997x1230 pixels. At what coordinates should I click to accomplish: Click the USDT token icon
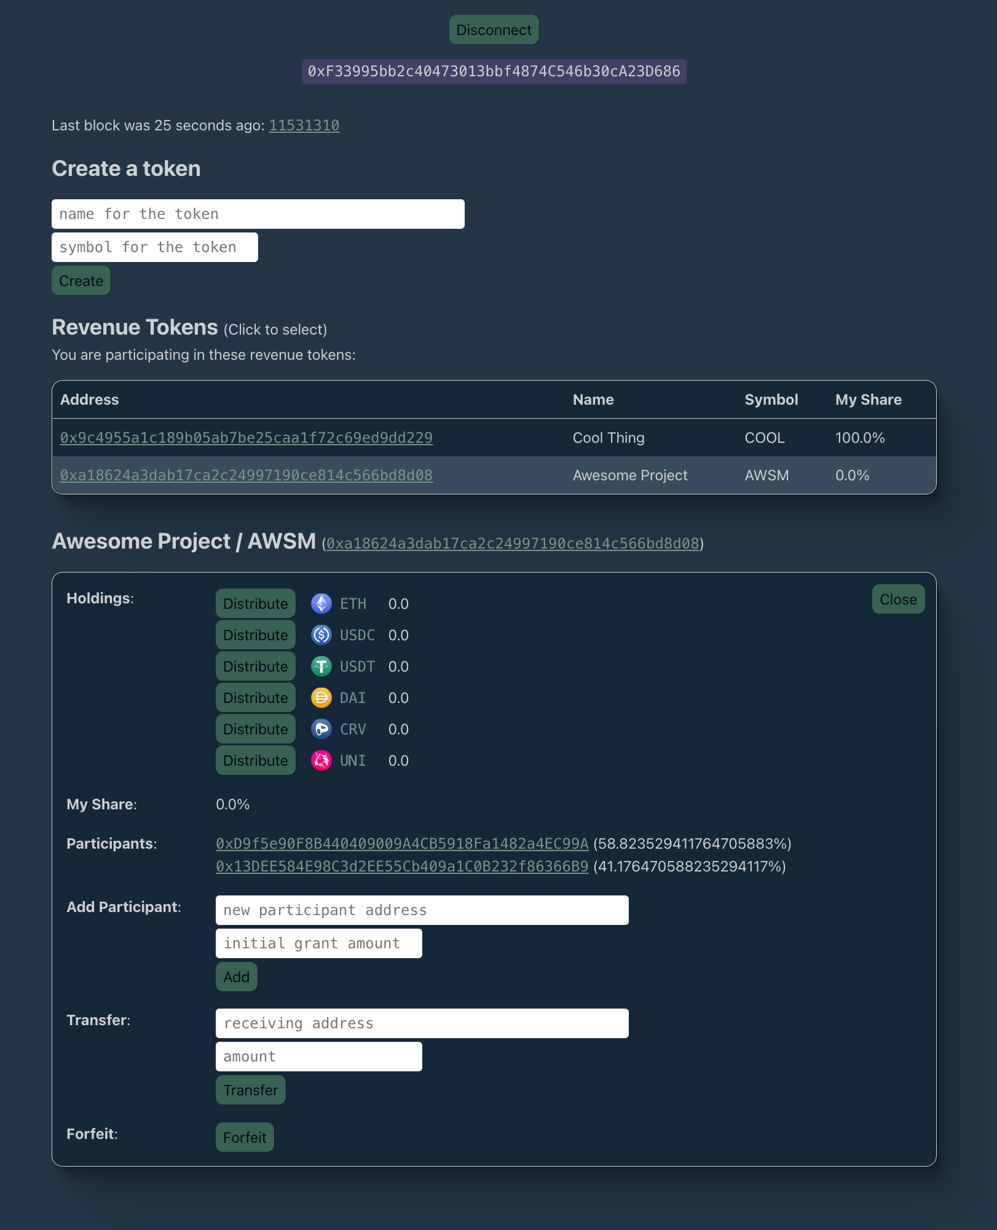(321, 667)
